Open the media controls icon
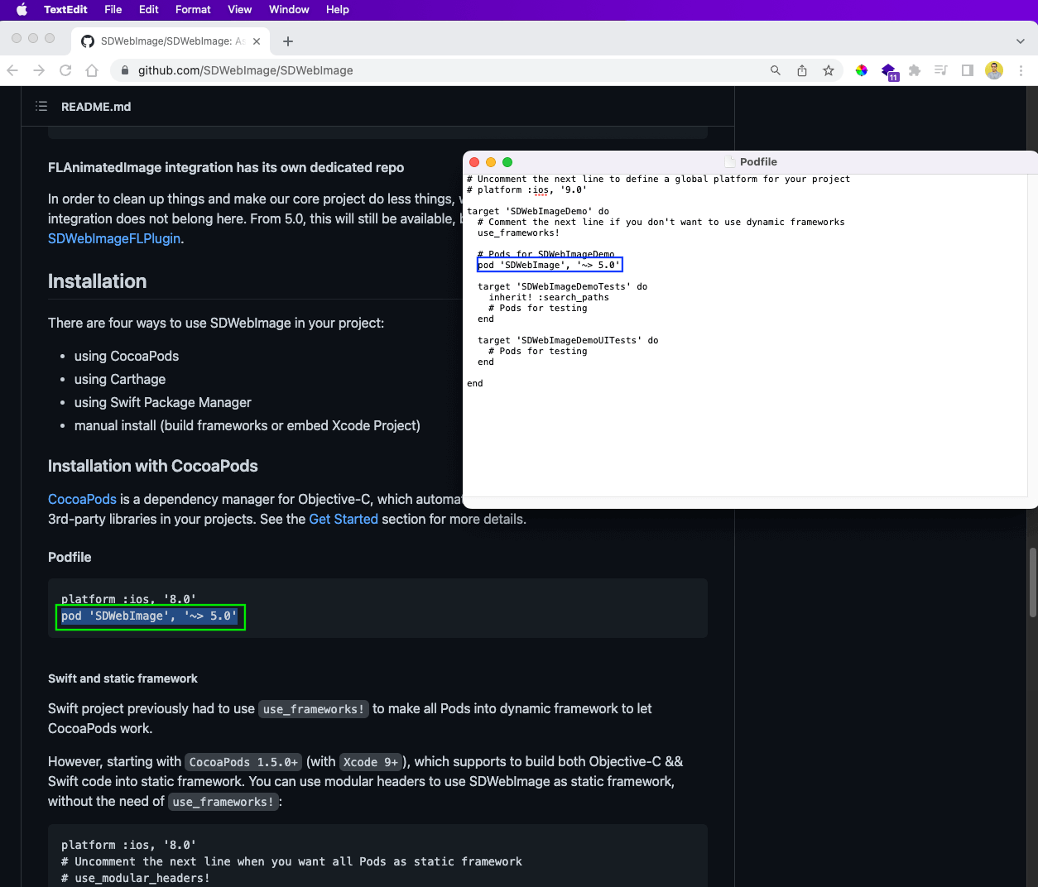Screen dimensions: 1038x887 click(x=940, y=70)
